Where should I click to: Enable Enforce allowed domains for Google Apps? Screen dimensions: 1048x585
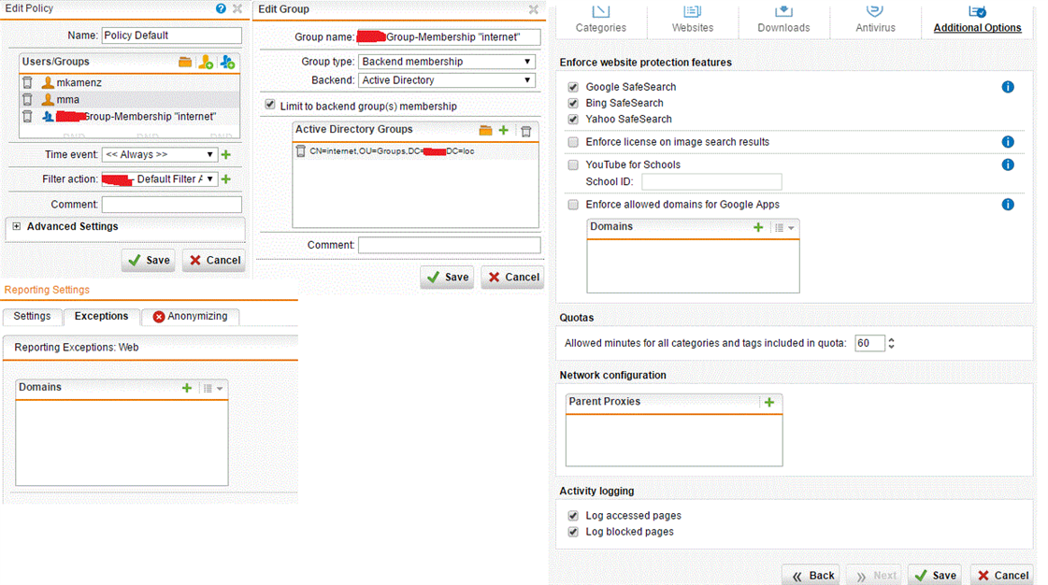[573, 205]
